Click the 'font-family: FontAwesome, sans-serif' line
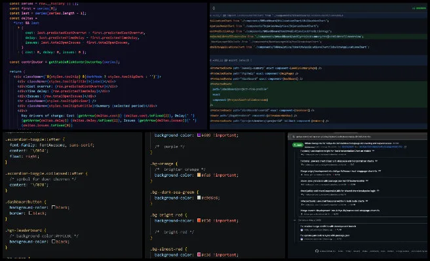 [52, 145]
